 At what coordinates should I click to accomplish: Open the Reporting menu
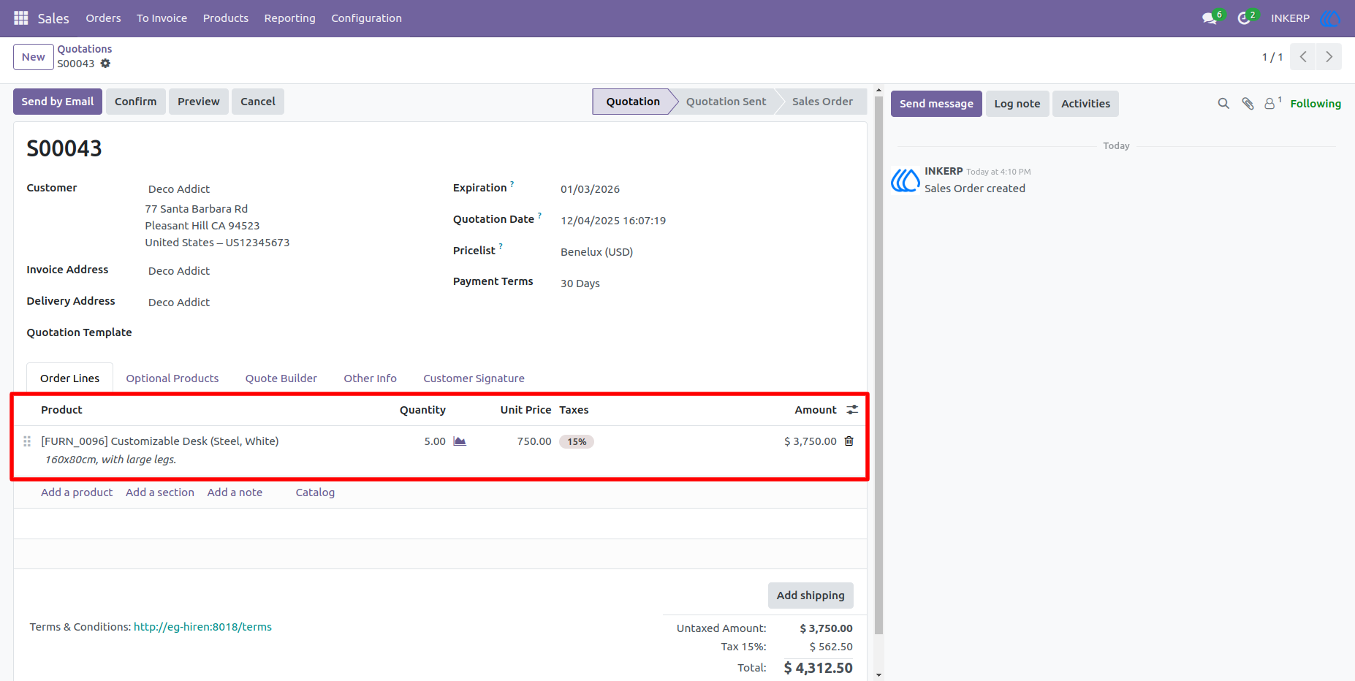click(x=289, y=18)
